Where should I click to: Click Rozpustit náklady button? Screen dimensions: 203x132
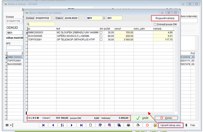click(x=165, y=18)
